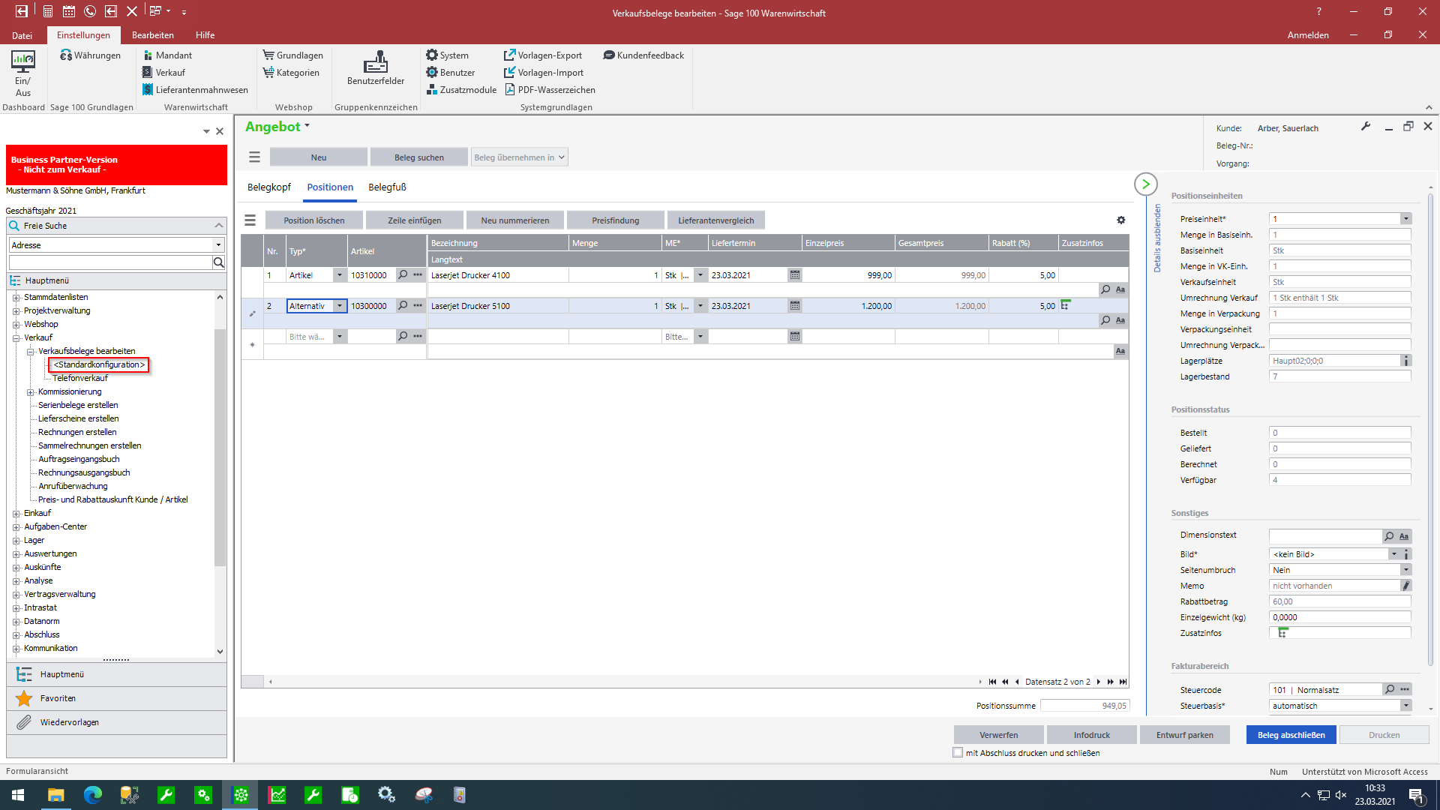Open Telefonverkauf tree item
Screen dimensions: 1440x810
[80, 378]
